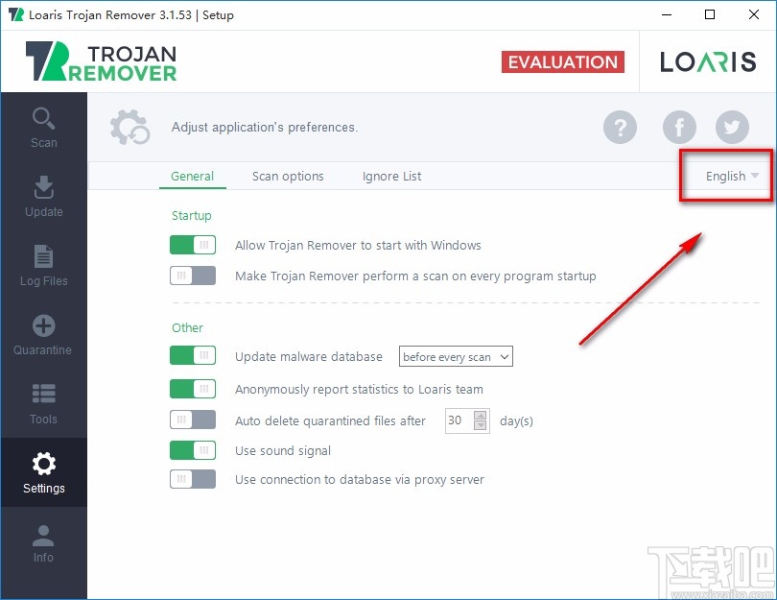Select the Scan icon in the sidebar
The image size is (777, 600).
coord(43,128)
